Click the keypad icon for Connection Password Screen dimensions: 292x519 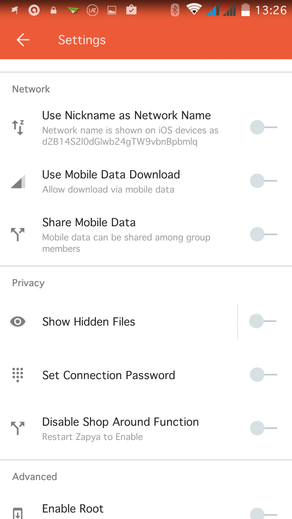(18, 375)
